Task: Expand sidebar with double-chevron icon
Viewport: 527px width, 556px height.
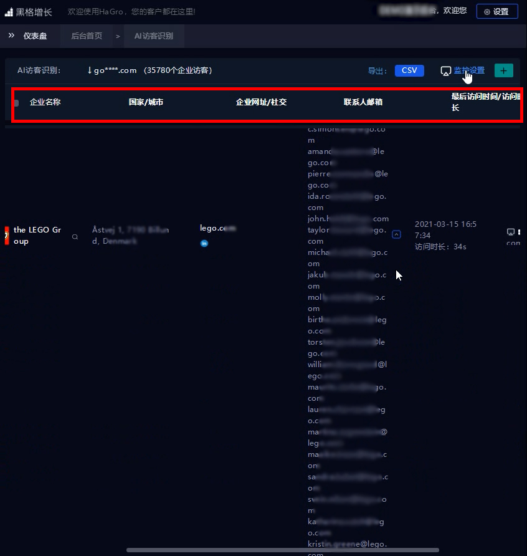Action: point(11,36)
